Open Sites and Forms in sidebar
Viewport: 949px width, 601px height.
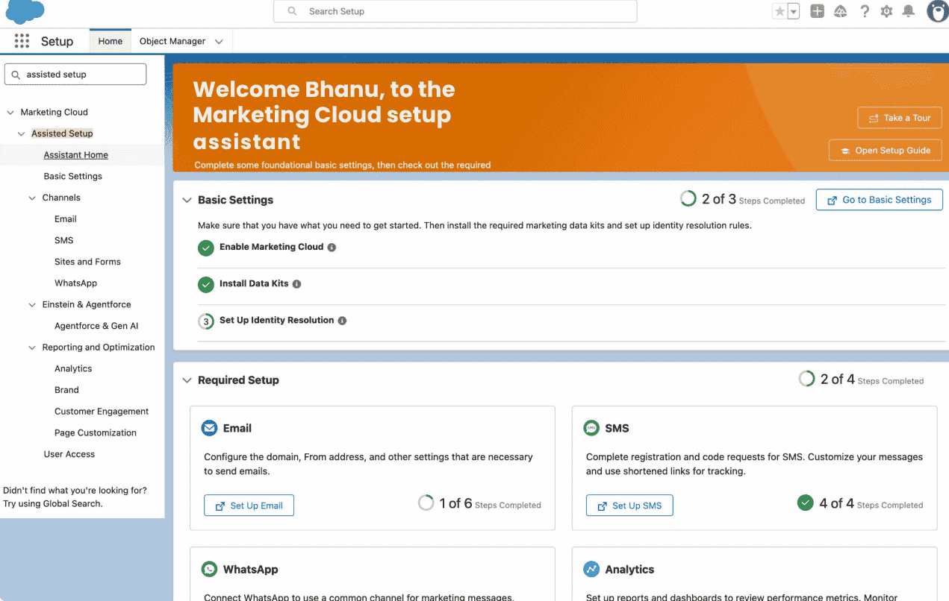87,262
